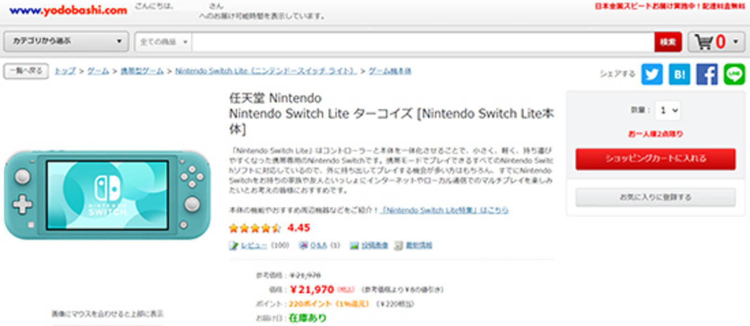Share the product on Twitter
This screenshot has width=750, height=326.
(x=652, y=74)
